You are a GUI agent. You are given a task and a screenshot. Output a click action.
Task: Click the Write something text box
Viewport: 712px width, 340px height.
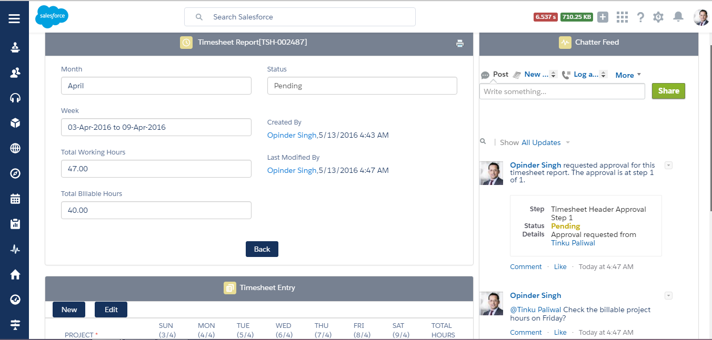point(562,91)
